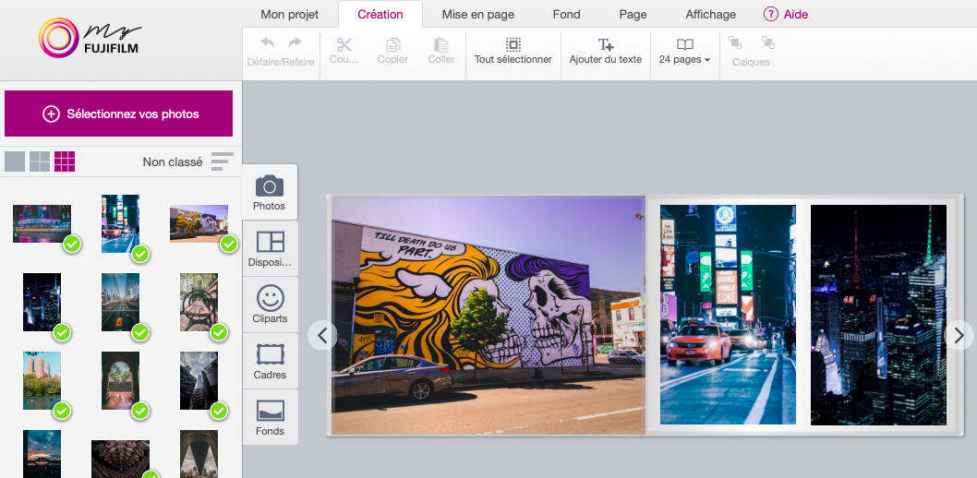Select the skull mural thumbnail
977x478 pixels.
tap(199, 223)
